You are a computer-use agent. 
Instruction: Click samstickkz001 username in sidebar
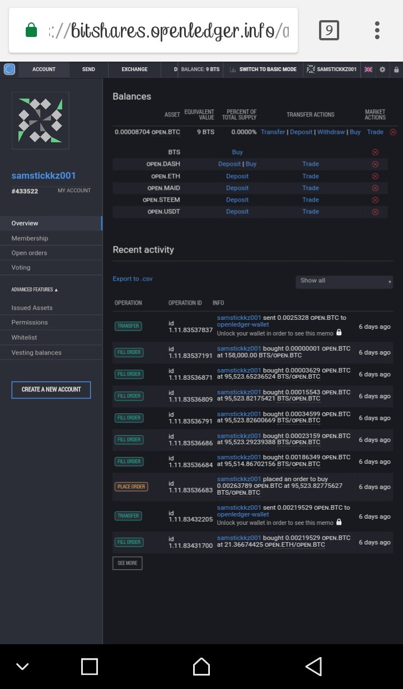[44, 175]
